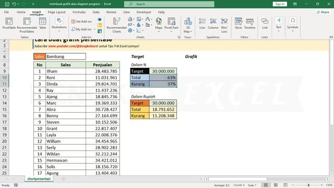The height and width of the screenshot is (188, 334).
Task: Open Insert Pie or Doughnut Chart dropdown
Action: click(x=131, y=30)
